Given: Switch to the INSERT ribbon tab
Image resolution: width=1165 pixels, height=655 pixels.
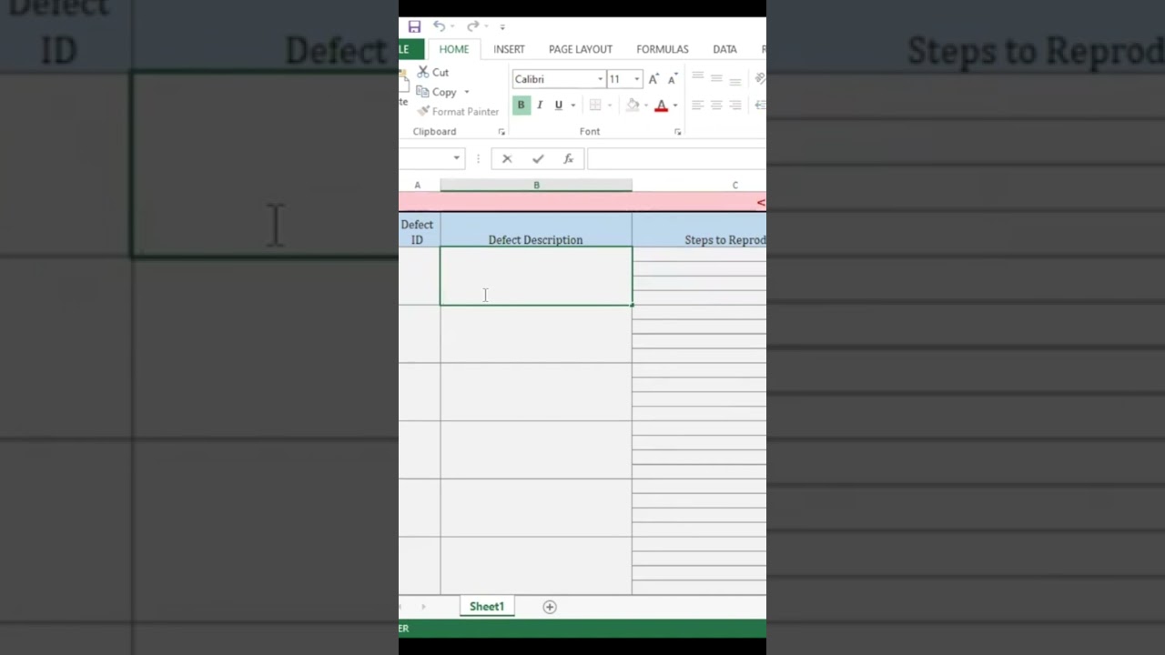Looking at the screenshot, I should pyautogui.click(x=509, y=49).
